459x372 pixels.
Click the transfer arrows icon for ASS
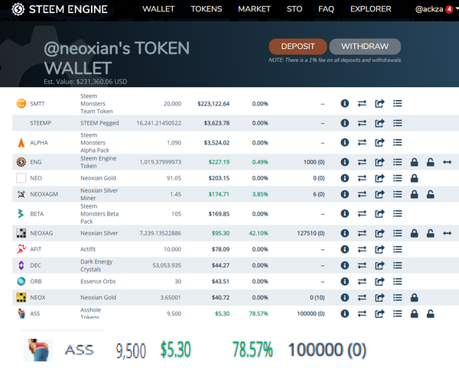click(362, 313)
